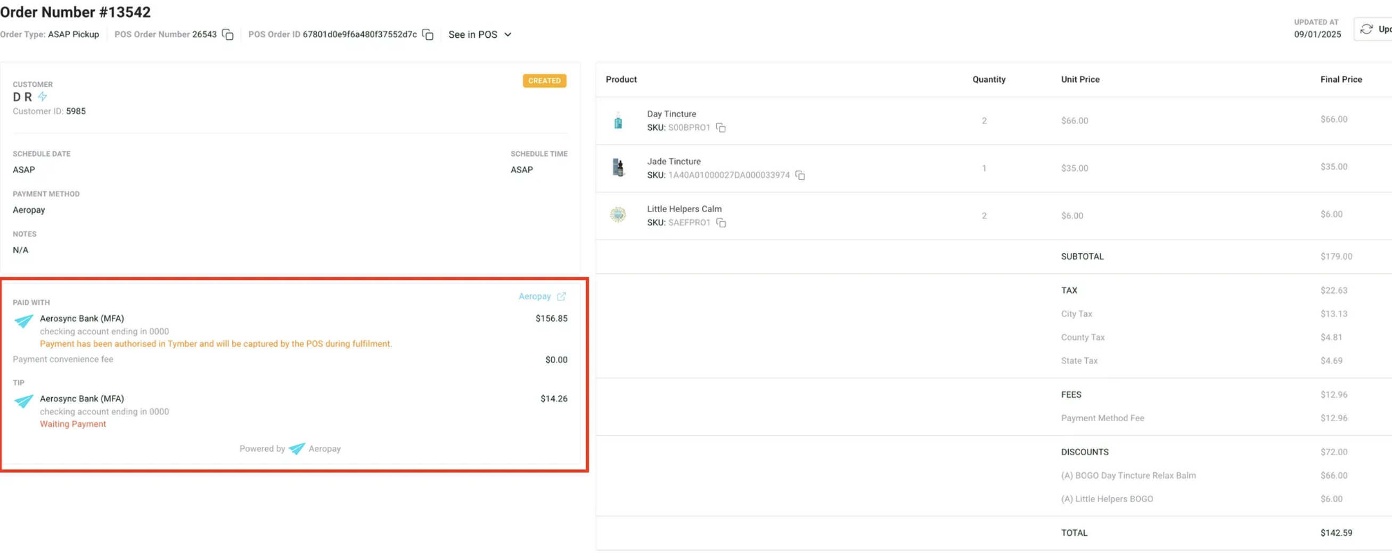Copy the POS Order Number 26543

[228, 35]
